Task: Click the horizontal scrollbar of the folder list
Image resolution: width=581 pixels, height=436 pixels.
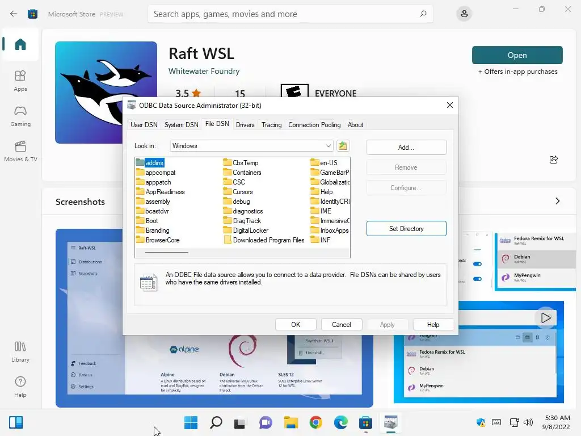Action: [167, 253]
